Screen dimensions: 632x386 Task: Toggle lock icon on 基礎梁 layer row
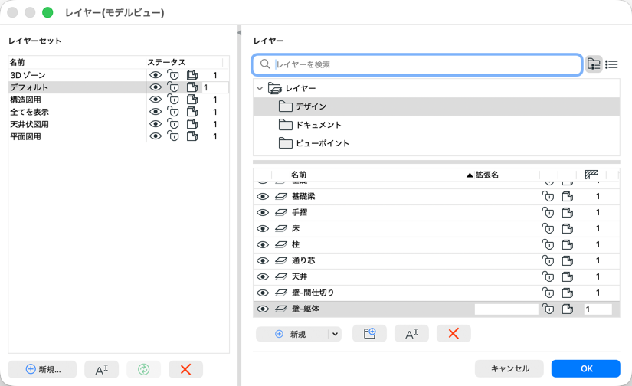tap(548, 196)
